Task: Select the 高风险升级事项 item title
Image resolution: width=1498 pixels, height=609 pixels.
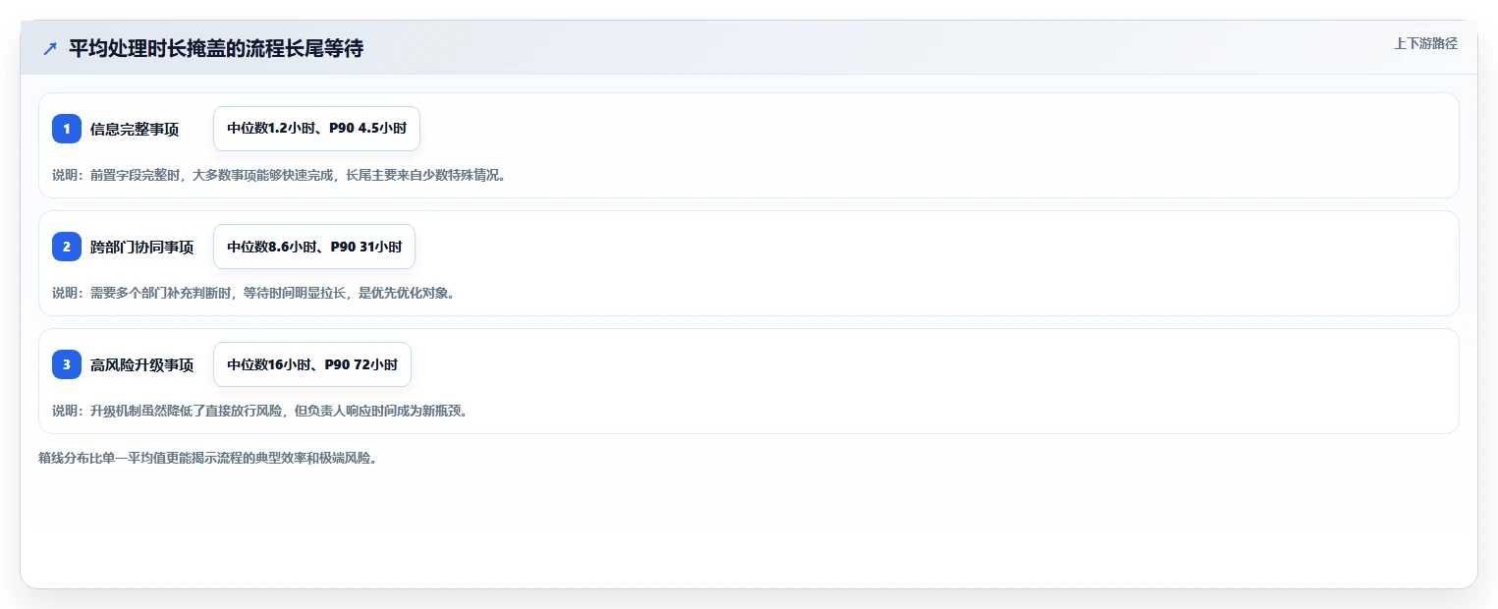Action: [x=141, y=365]
